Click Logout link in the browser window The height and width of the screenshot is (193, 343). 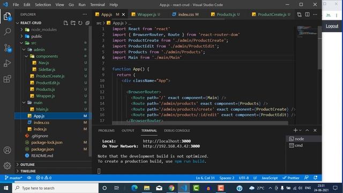point(332,26)
